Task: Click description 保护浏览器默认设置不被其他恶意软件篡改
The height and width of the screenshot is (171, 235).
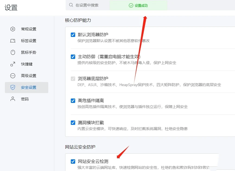Action: point(113,41)
